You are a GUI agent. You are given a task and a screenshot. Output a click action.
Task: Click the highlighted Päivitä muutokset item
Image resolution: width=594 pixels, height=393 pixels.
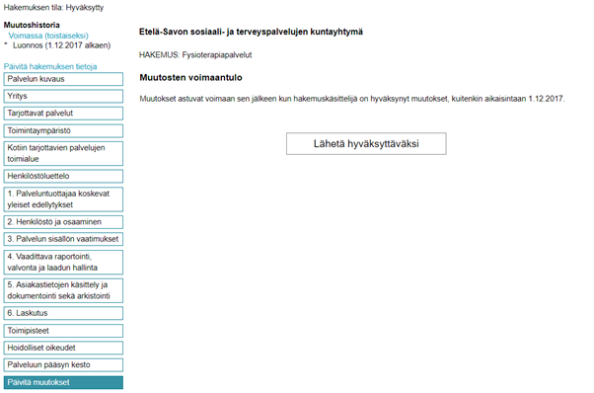63,383
